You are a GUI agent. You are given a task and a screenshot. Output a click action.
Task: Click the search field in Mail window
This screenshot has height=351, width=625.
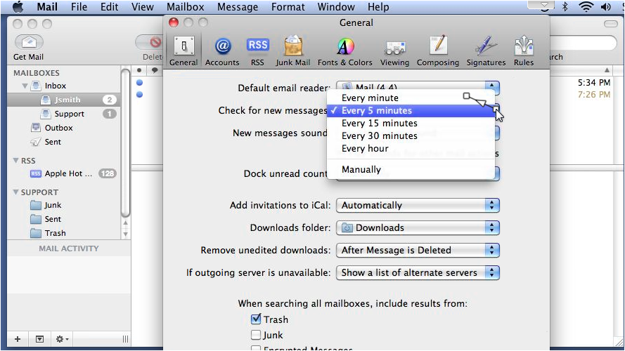click(583, 43)
